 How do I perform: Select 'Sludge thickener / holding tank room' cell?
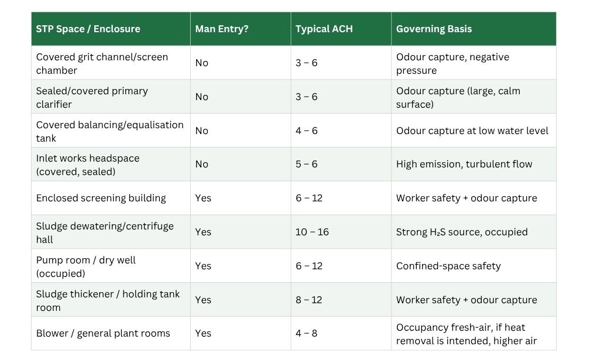click(x=111, y=300)
